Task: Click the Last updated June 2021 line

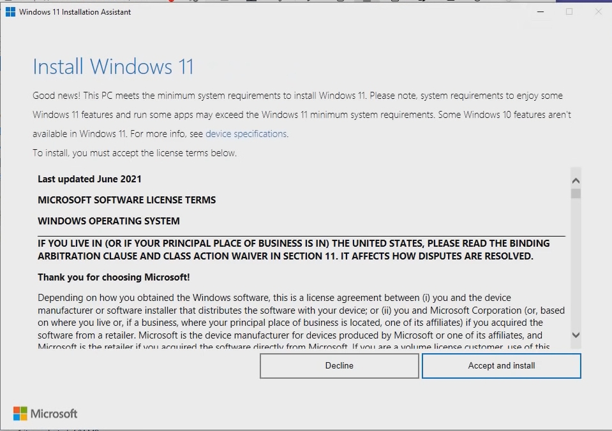Action: pyautogui.click(x=89, y=179)
